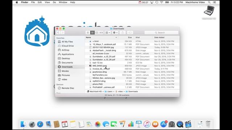Open the Apple menu
Viewport: 232px width, 130px height.
pos(17,2)
